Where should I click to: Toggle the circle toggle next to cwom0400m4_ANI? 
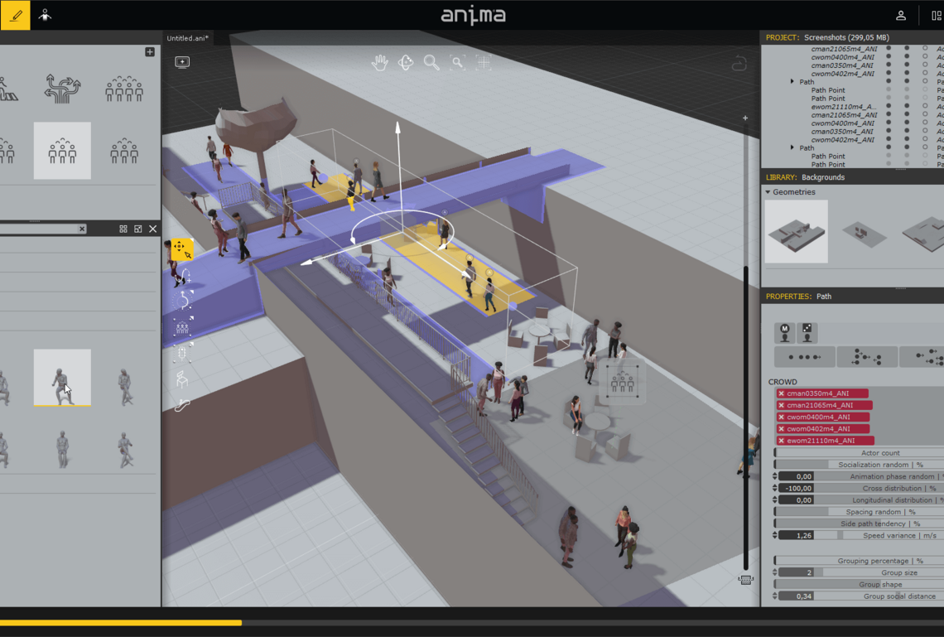pos(925,56)
